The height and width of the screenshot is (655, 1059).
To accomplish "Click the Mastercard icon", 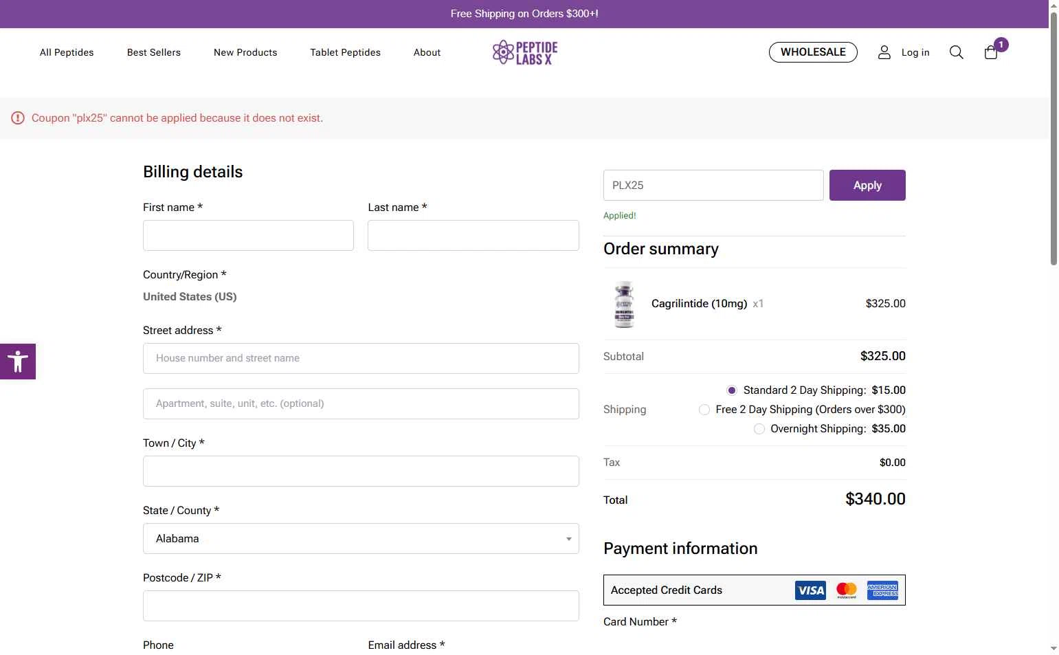I will [x=847, y=590].
